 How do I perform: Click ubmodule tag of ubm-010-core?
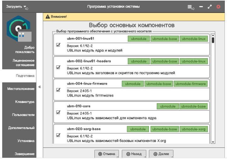click(167, 106)
